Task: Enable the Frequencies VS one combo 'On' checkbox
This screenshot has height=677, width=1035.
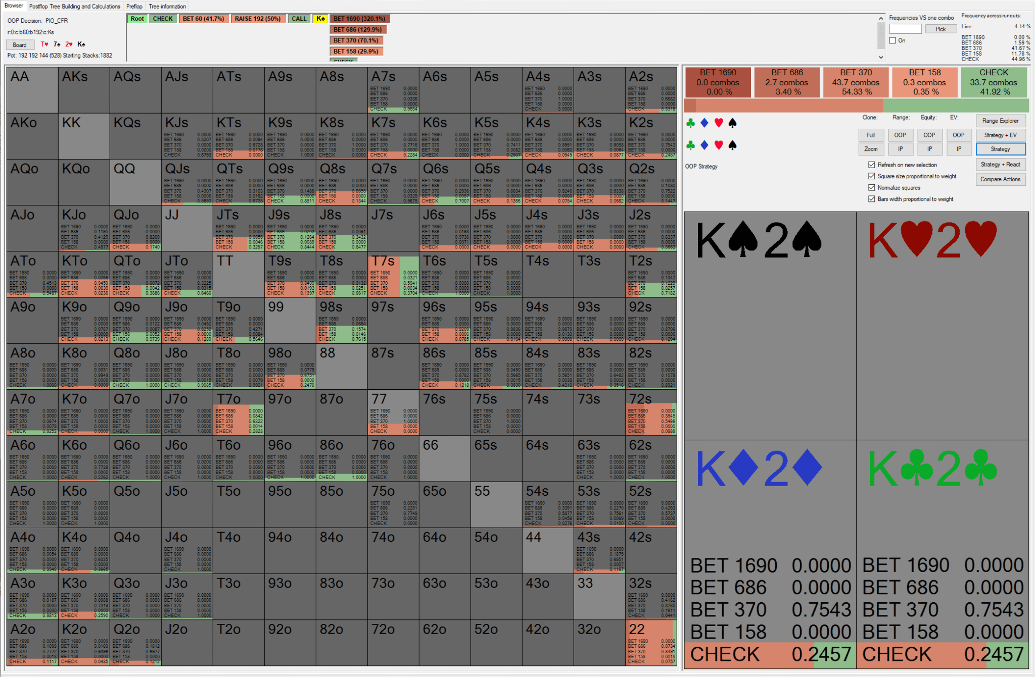Action: click(892, 40)
